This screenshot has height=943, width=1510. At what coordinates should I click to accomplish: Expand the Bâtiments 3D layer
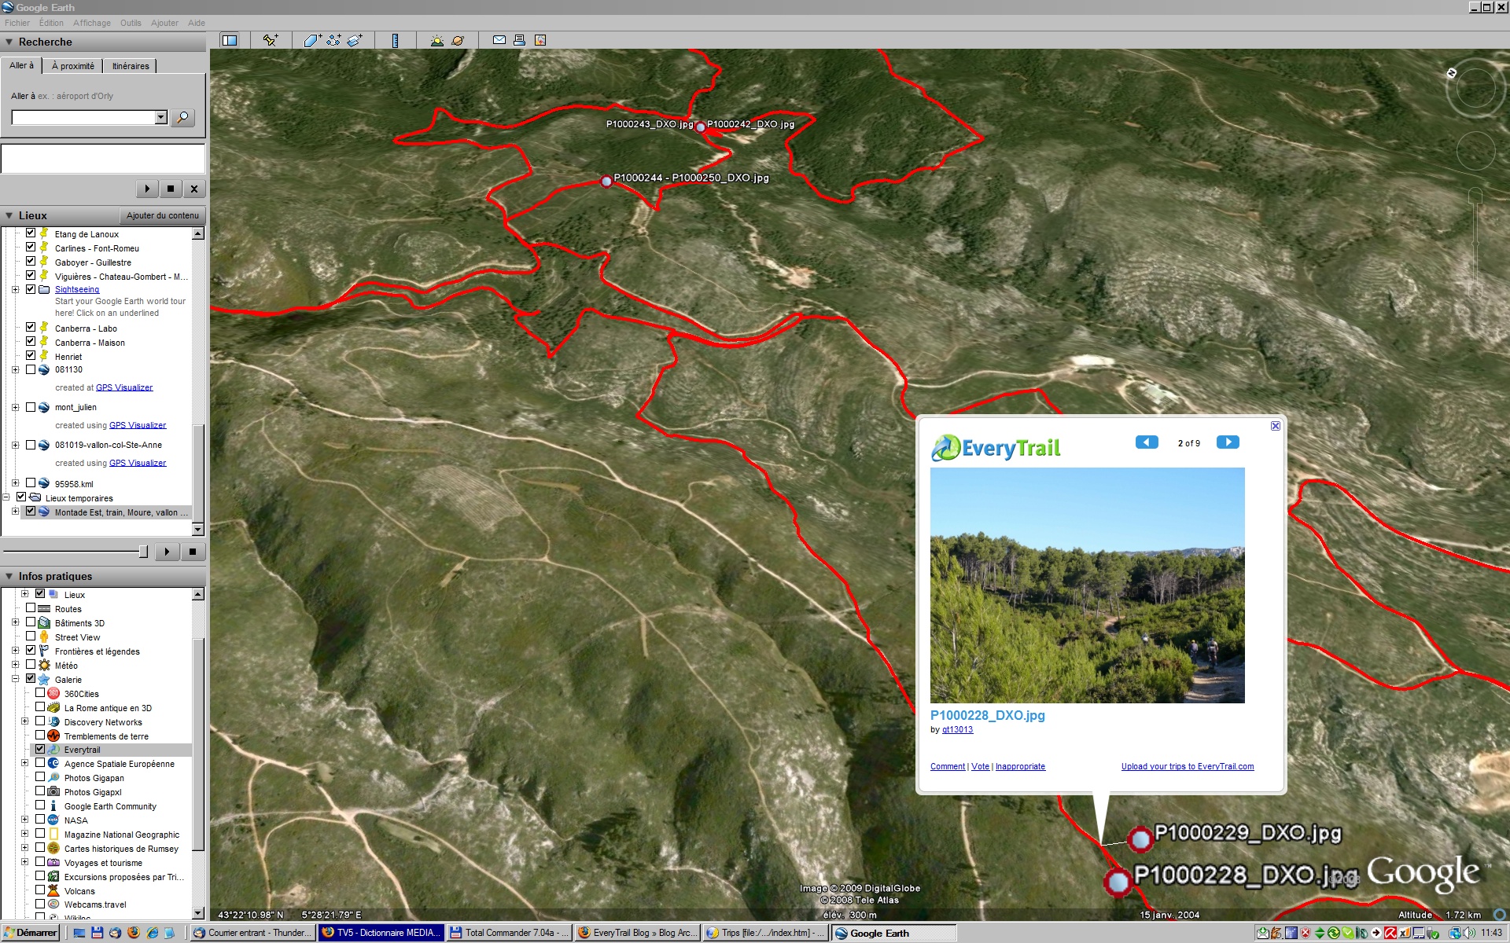click(16, 622)
